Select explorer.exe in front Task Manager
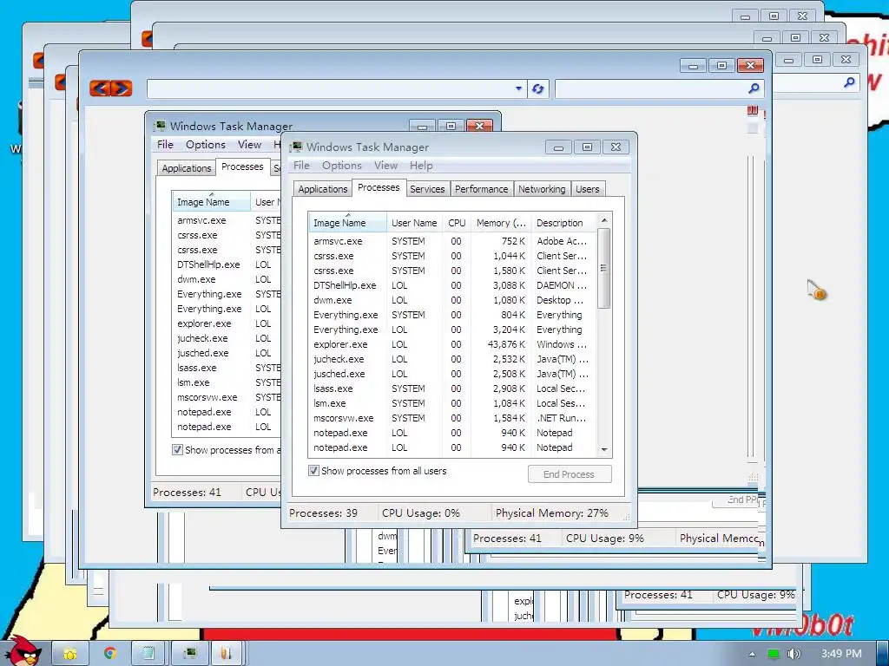Screen dimensions: 889x666 click(452, 344)
